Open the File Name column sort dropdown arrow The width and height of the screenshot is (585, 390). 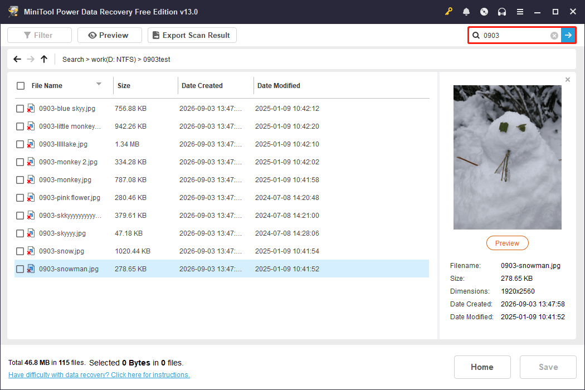pyautogui.click(x=99, y=84)
